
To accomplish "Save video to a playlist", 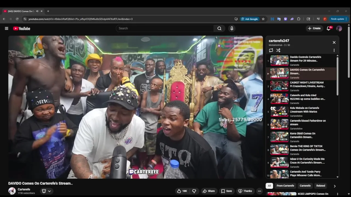I will click(227, 191).
